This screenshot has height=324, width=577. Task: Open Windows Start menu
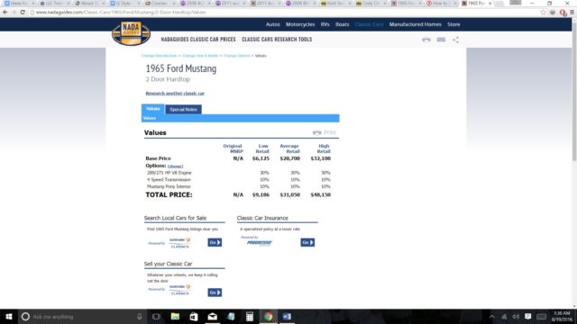[x=9, y=316]
